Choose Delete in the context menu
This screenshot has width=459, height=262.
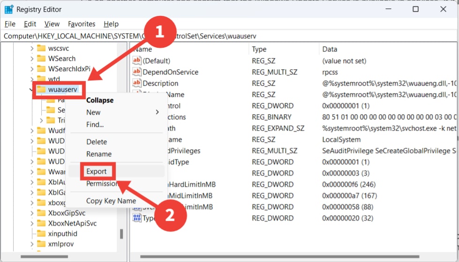[97, 142]
